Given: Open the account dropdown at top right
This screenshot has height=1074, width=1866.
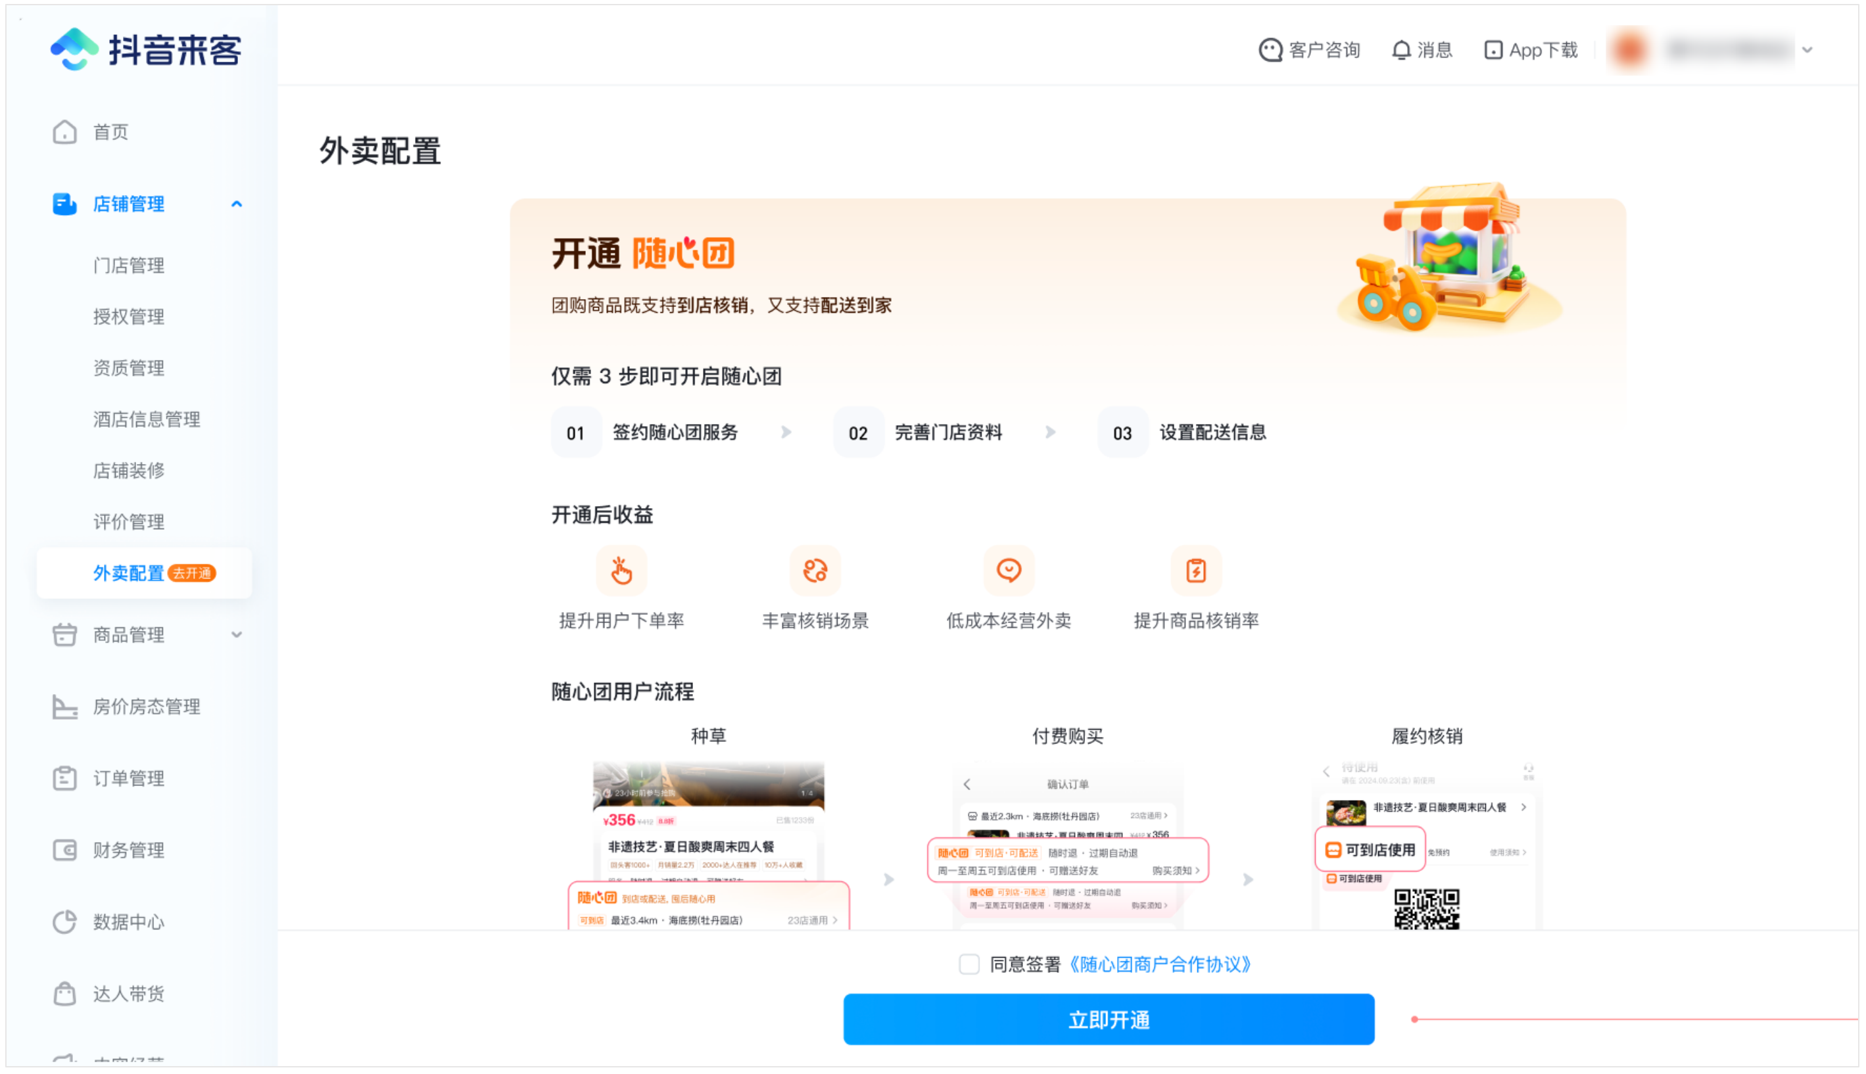Looking at the screenshot, I should [1807, 50].
